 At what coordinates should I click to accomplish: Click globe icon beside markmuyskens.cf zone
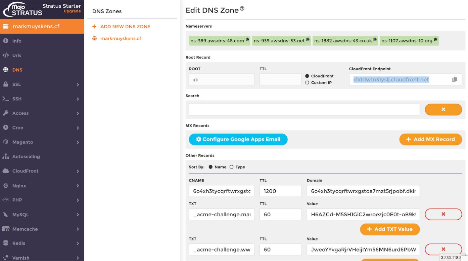pyautogui.click(x=94, y=38)
